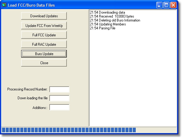Focus the Processing Record Number field
Image resolution: width=182 pixels, height=138 pixels.
[x=59, y=89]
